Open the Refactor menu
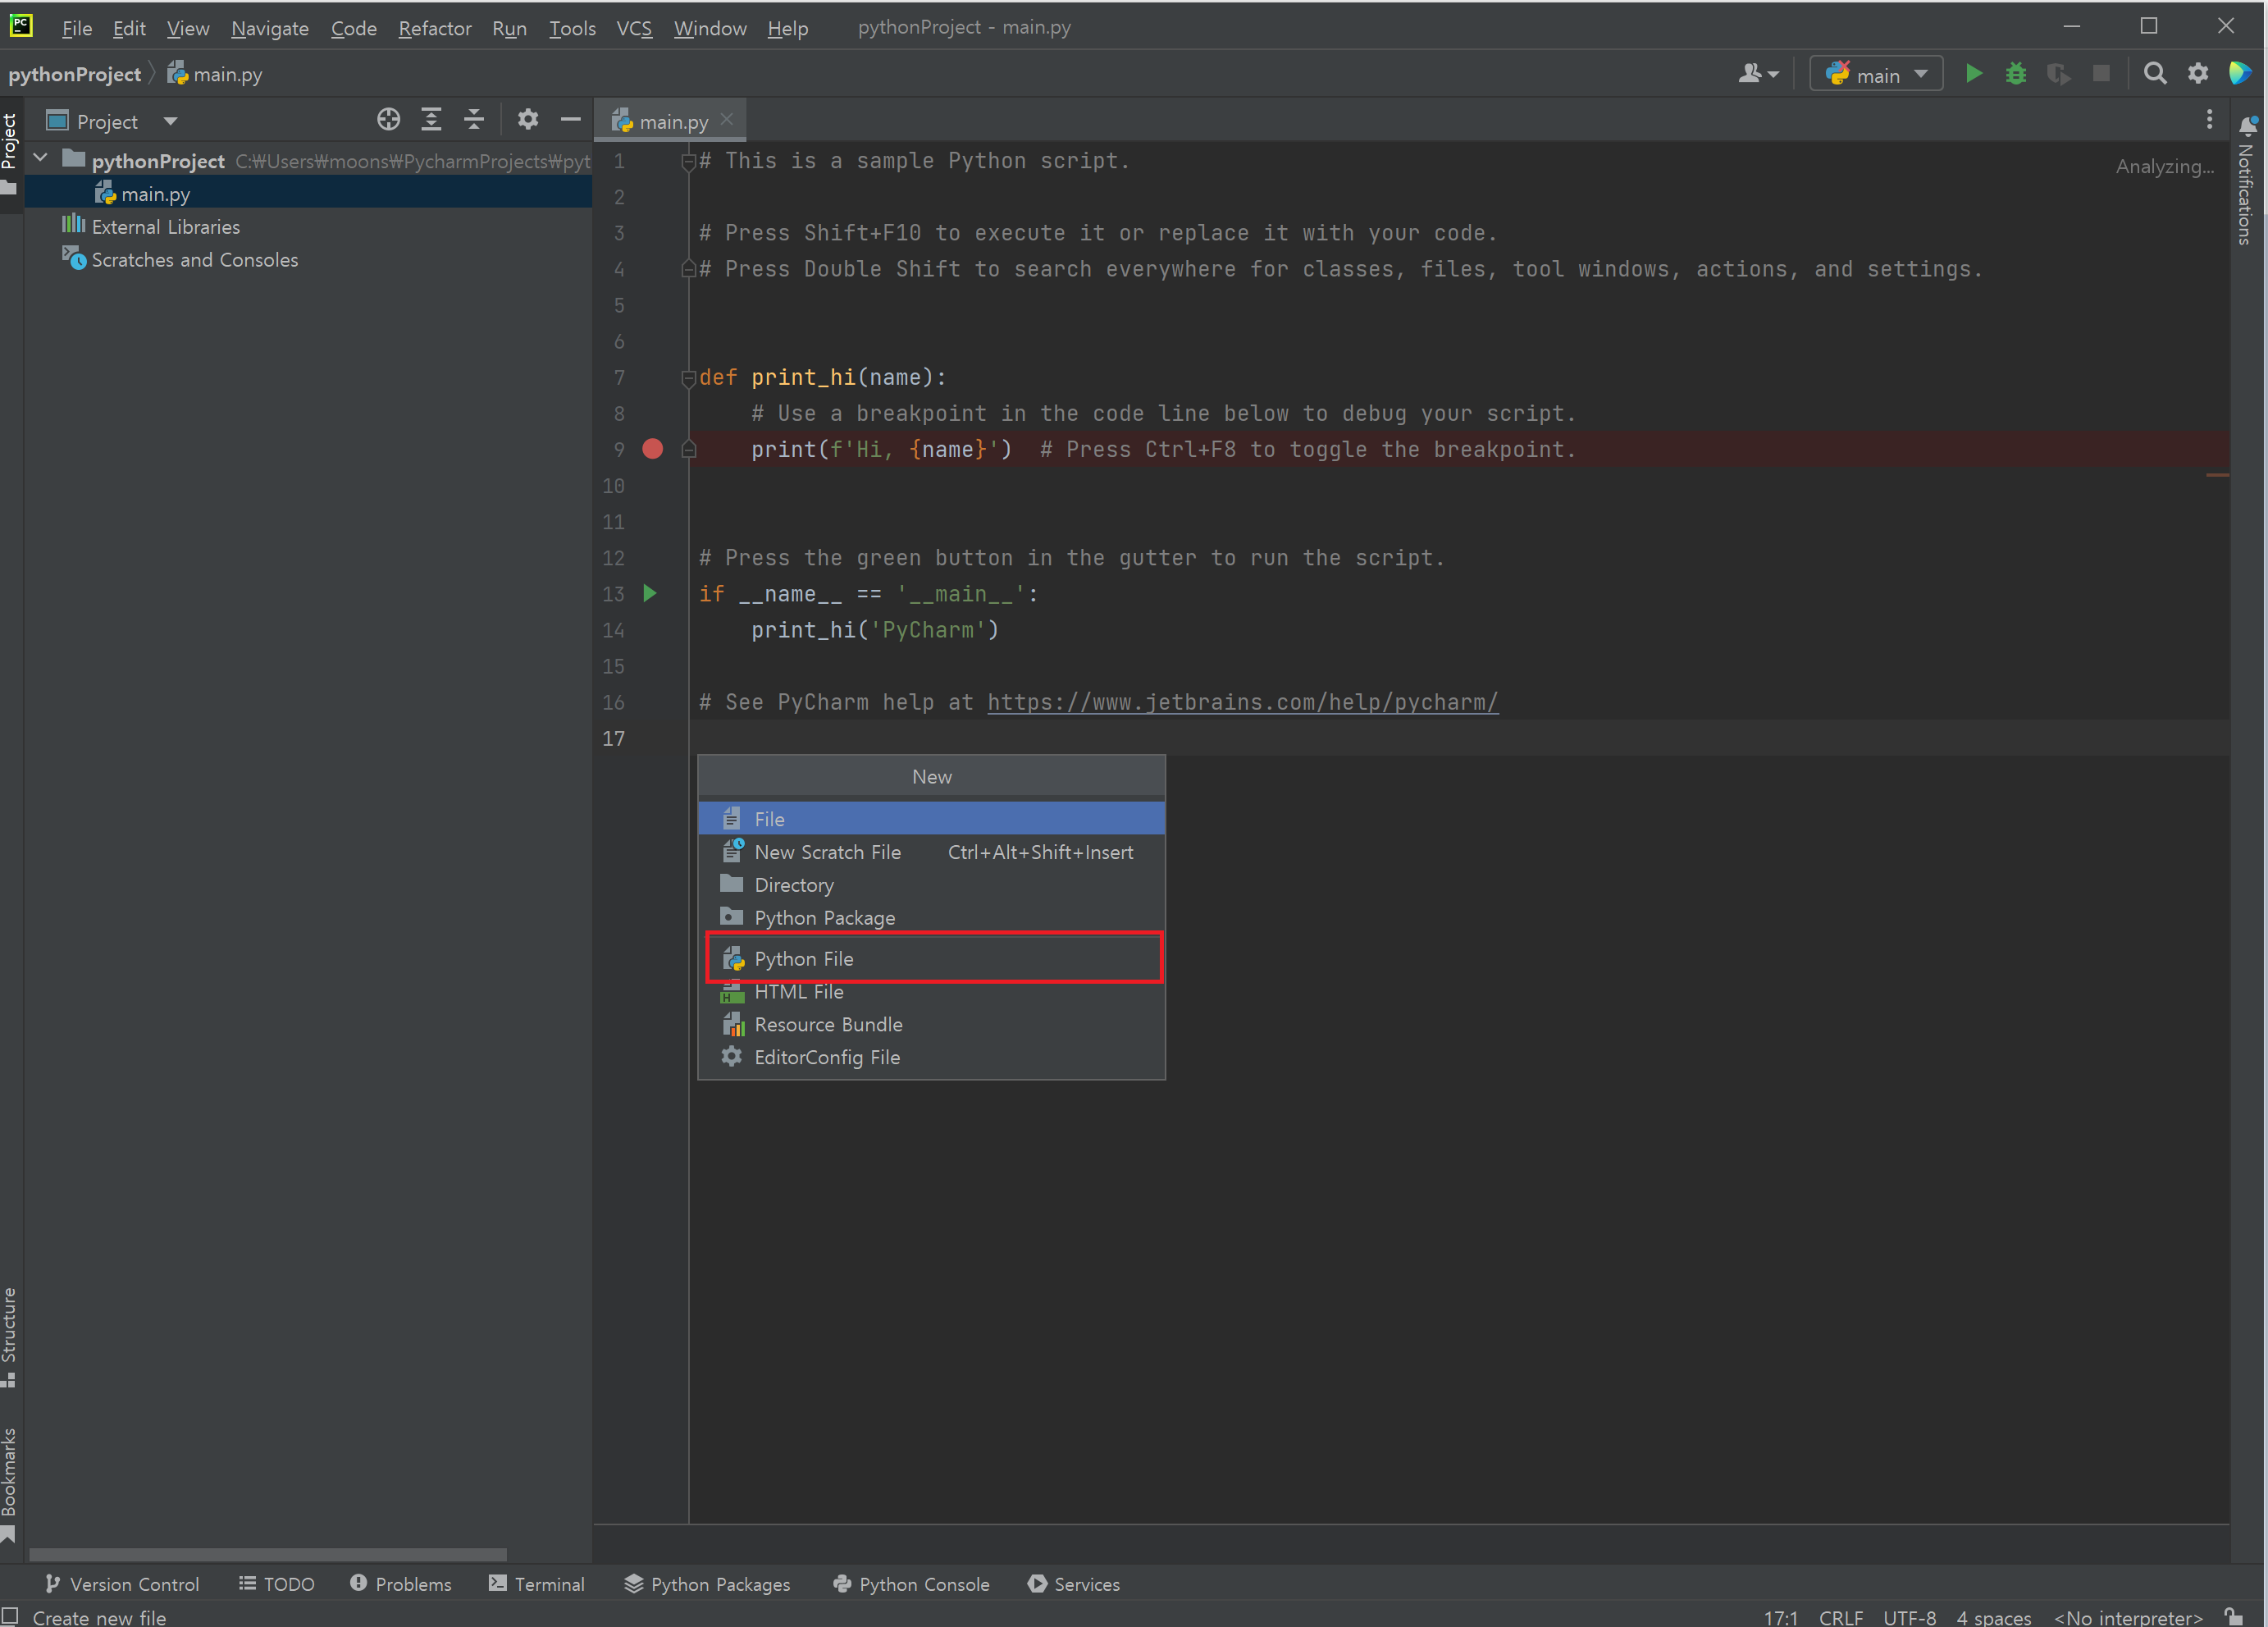This screenshot has height=1627, width=2268. 434,28
